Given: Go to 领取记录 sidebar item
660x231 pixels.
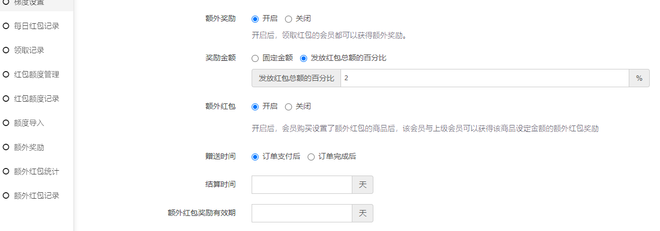Looking at the screenshot, I should point(29,50).
